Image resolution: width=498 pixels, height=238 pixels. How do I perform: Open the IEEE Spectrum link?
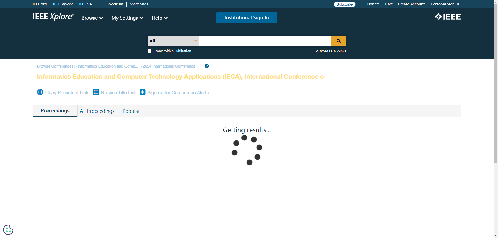(x=111, y=4)
